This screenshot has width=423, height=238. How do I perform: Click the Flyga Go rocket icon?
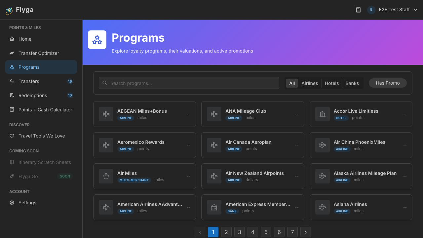click(12, 177)
